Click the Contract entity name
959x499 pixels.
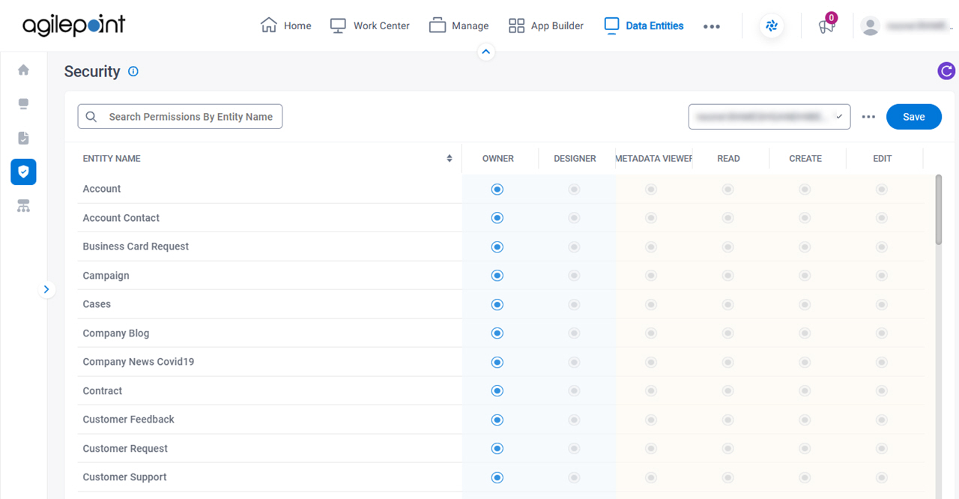click(103, 391)
